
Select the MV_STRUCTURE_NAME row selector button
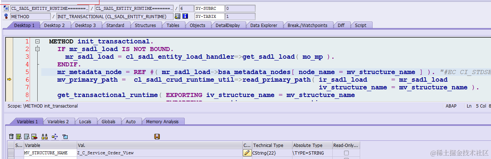11,153
